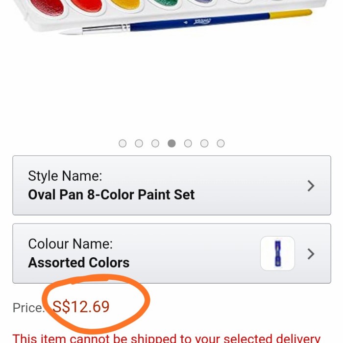Viewport: 343px width, 343px height.
Task: Tap the Style Name label
Action: click(x=65, y=176)
